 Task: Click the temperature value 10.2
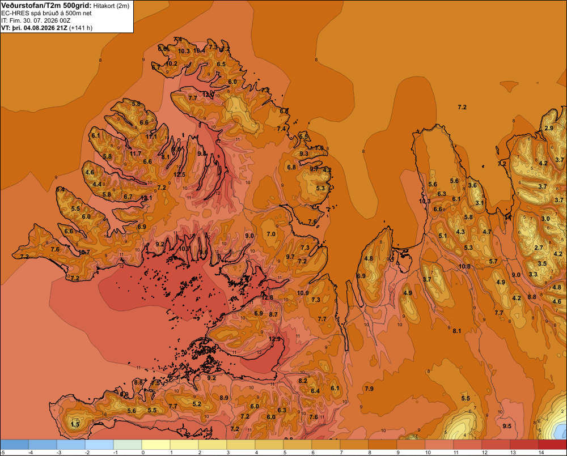point(171,63)
